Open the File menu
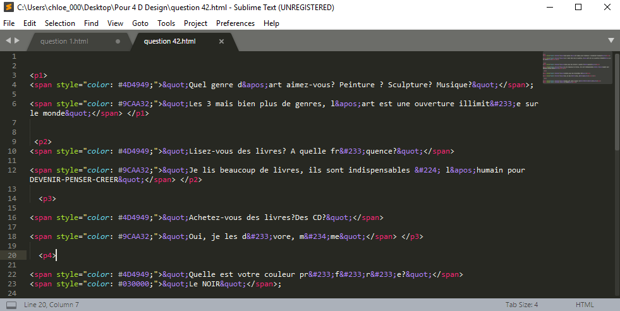 coord(9,23)
